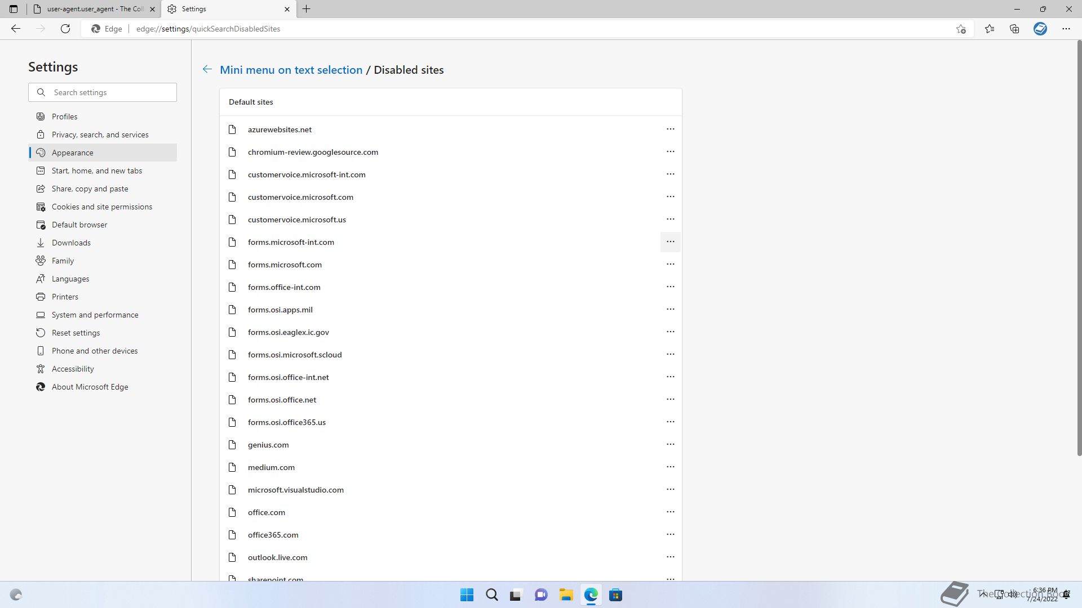Image resolution: width=1082 pixels, height=608 pixels.
Task: Go back with the browser back arrow
Action: tap(16, 29)
